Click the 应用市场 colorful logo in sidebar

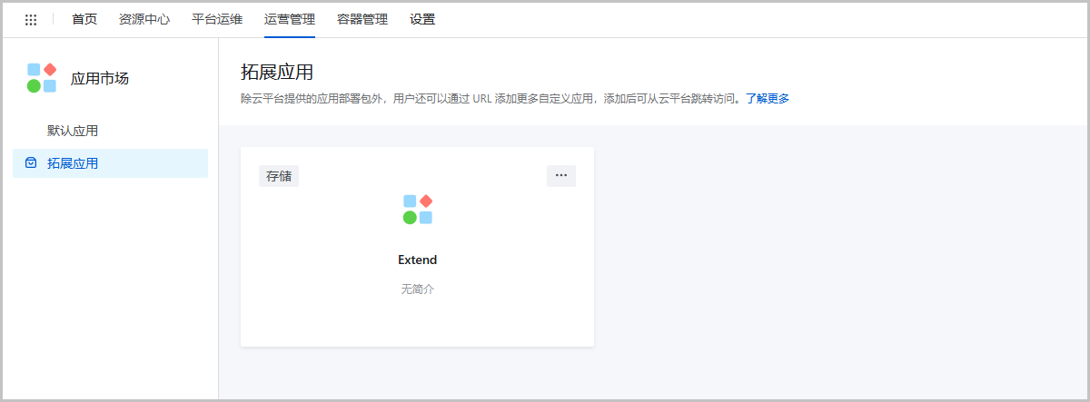(42, 78)
